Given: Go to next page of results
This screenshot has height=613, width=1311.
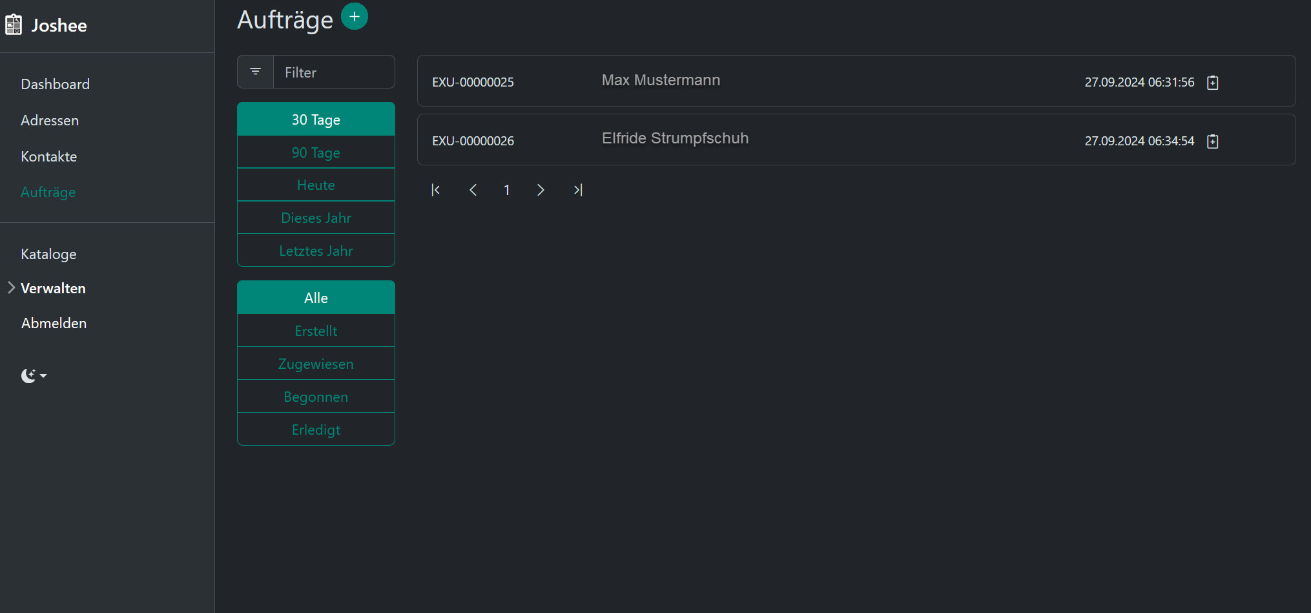Looking at the screenshot, I should point(541,190).
